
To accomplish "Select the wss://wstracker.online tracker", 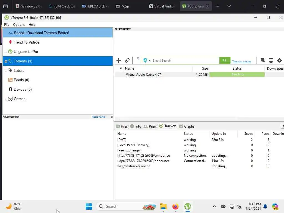I will pyautogui.click(x=199, y=166).
